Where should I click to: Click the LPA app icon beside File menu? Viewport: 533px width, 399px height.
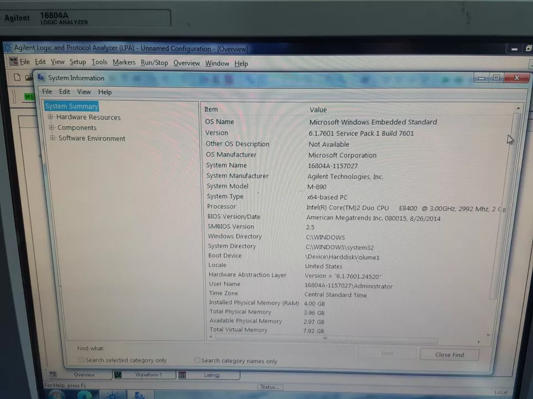tap(13, 62)
